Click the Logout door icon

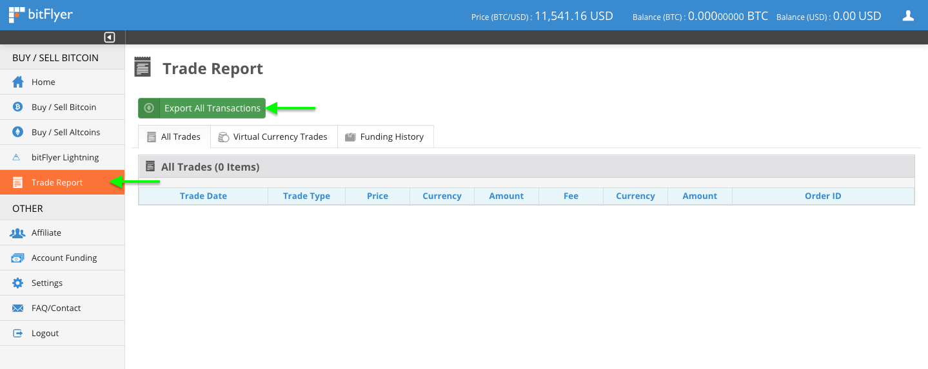click(18, 333)
